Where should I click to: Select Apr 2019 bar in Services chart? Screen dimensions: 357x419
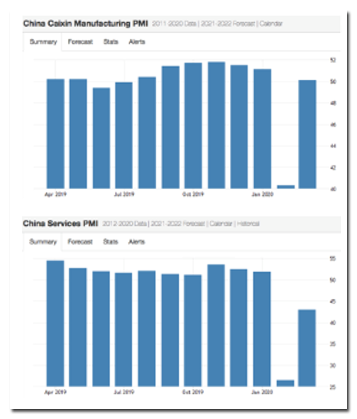[55, 323]
